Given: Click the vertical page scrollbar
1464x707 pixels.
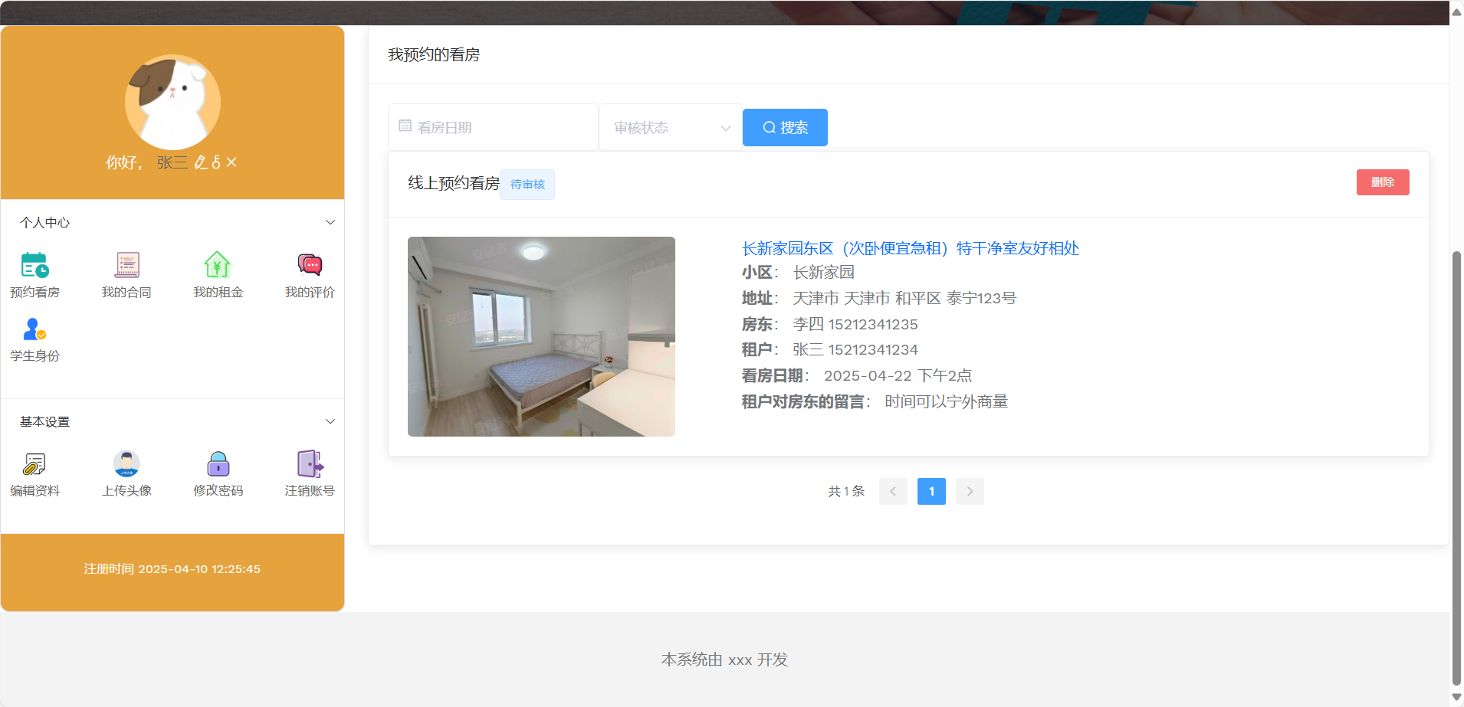Looking at the screenshot, I should coord(1456,467).
